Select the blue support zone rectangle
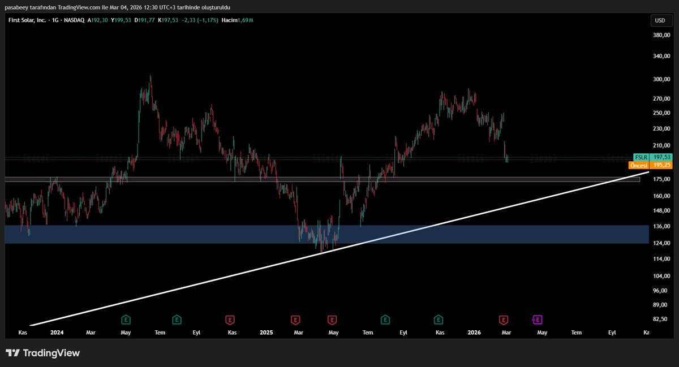Viewport: 679px width, 367px height. (x=326, y=234)
